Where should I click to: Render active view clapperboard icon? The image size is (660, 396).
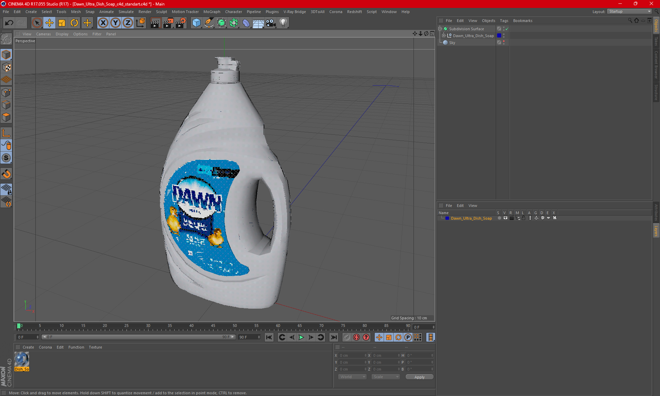[x=155, y=23]
